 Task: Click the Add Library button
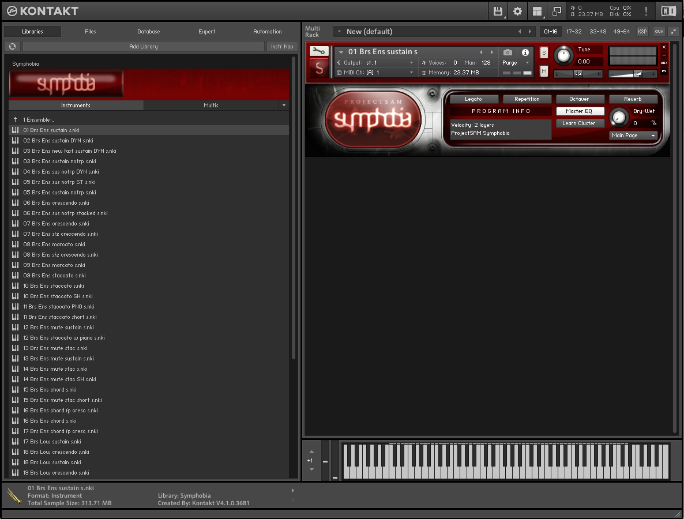pyautogui.click(x=144, y=47)
